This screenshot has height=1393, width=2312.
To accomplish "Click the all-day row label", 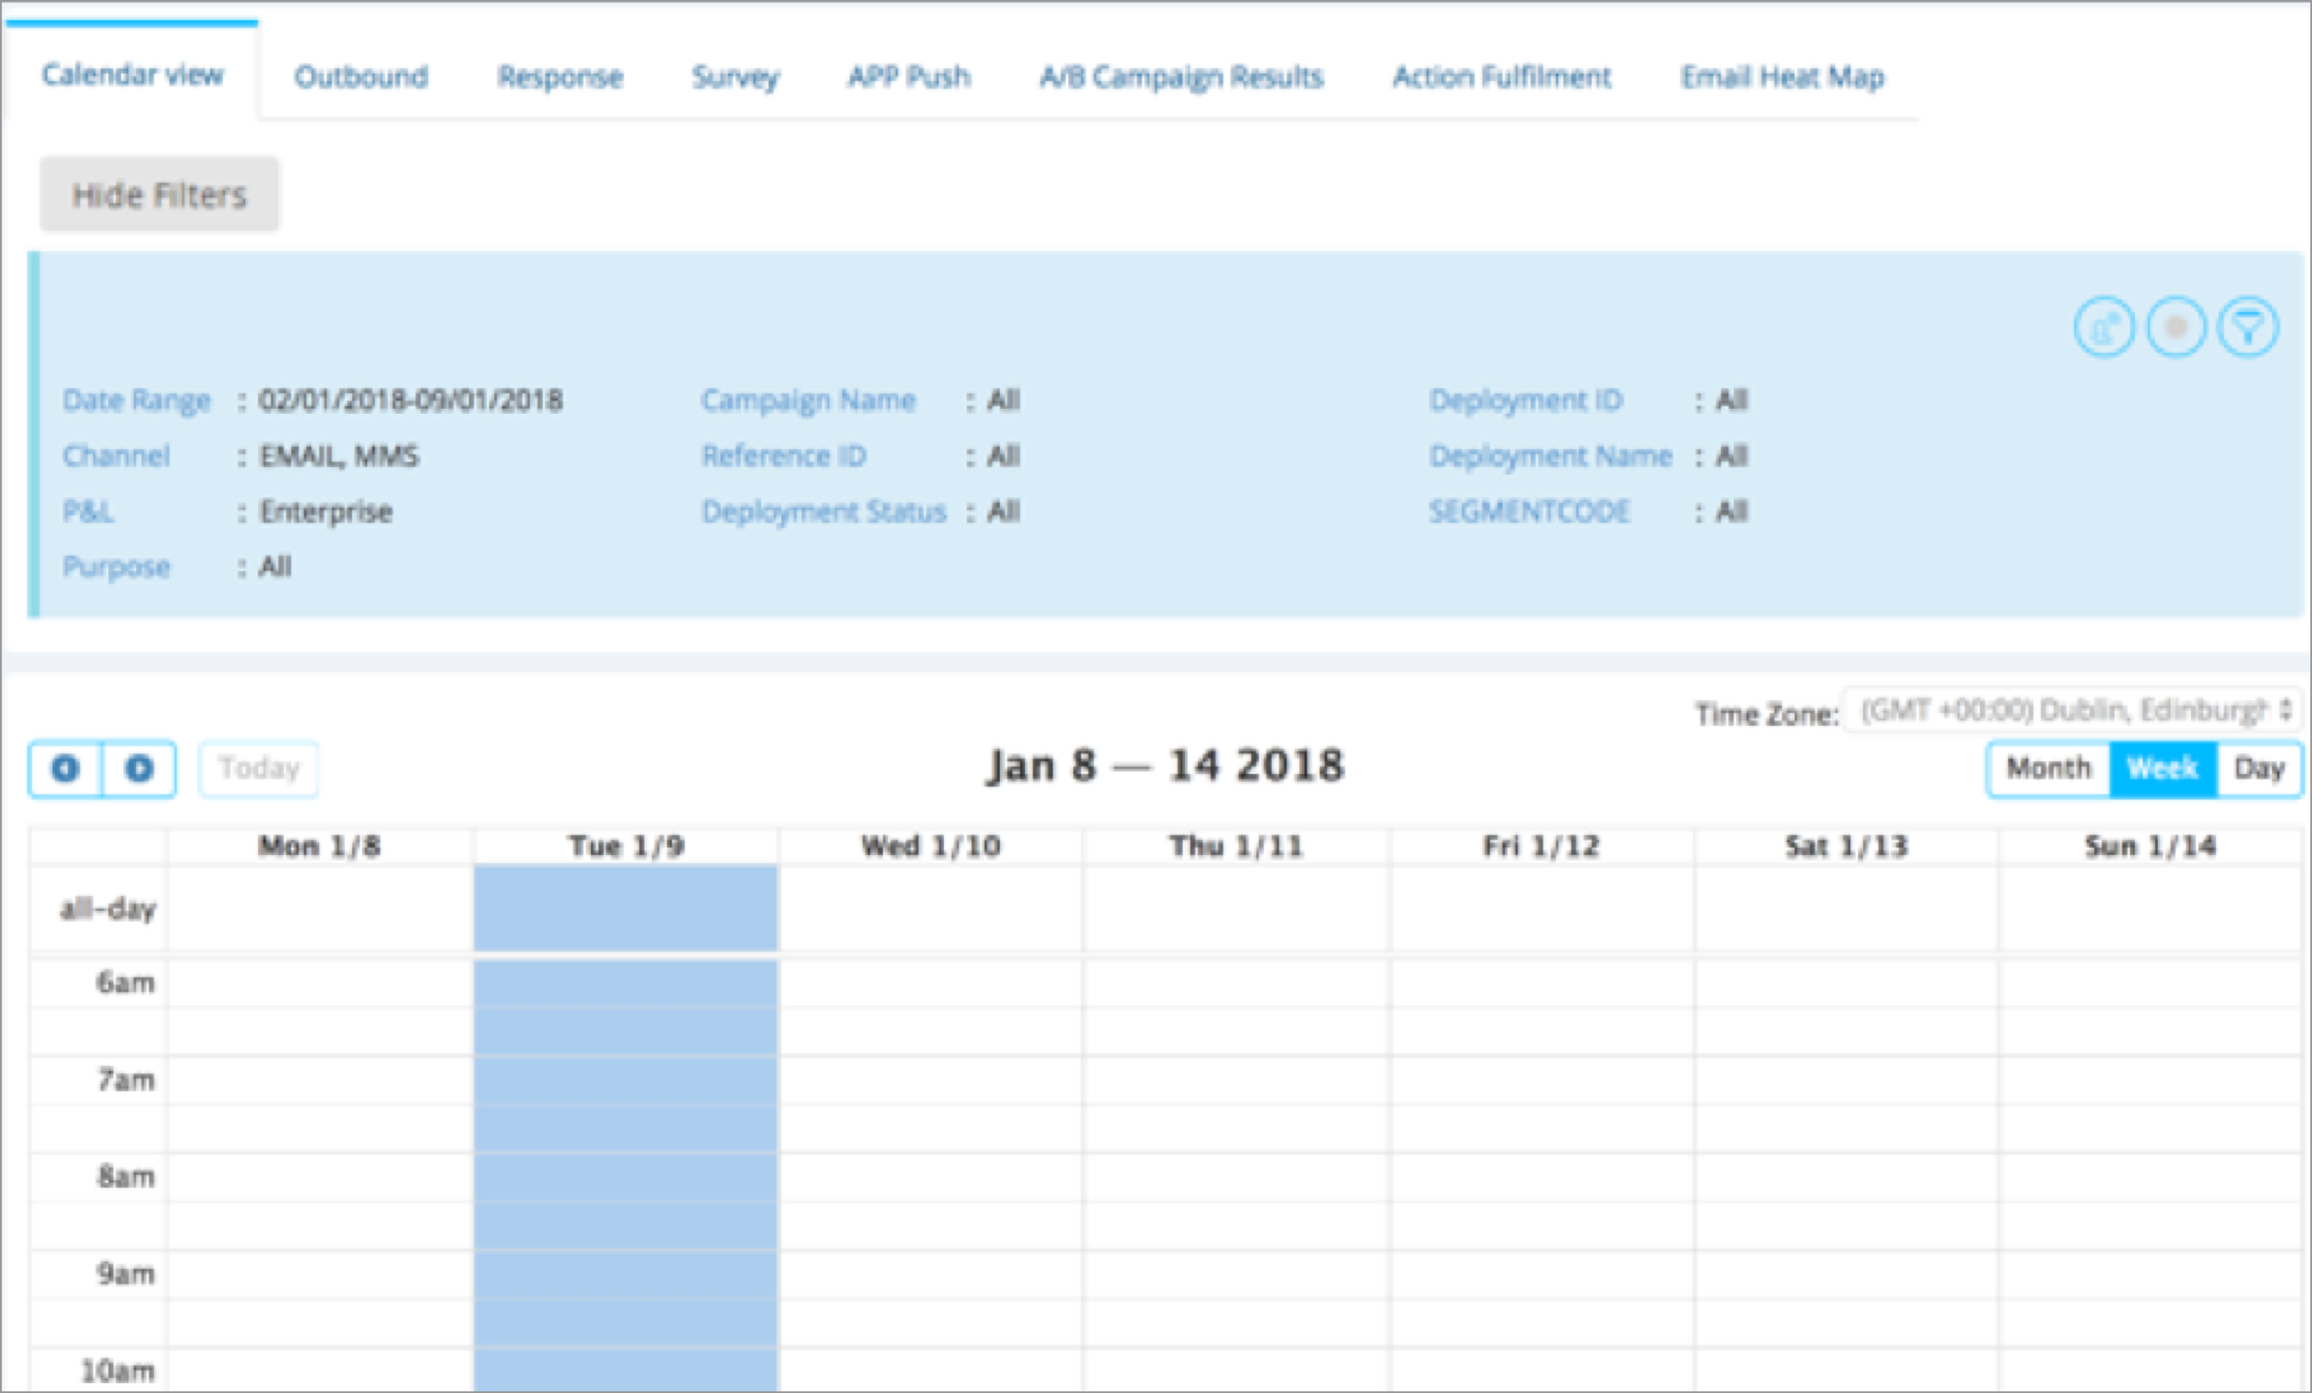I will pos(108,908).
